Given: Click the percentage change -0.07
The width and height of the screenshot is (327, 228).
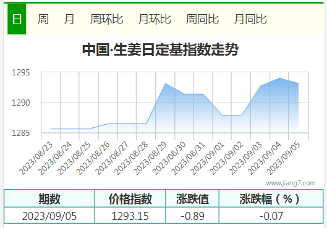Looking at the screenshot, I should click(x=271, y=216).
